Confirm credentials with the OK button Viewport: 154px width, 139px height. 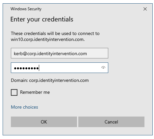pyautogui.click(x=44, y=122)
